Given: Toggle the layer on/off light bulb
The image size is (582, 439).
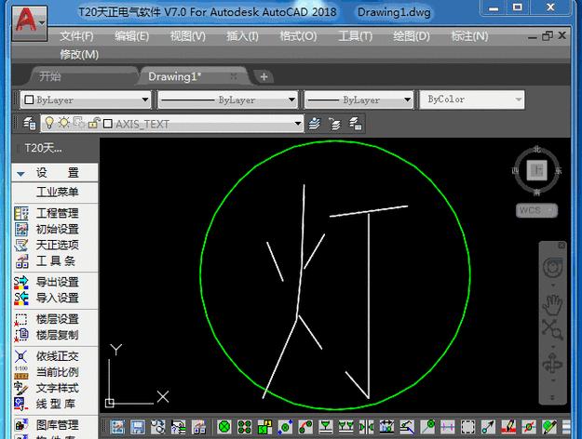Looking at the screenshot, I should (49, 123).
